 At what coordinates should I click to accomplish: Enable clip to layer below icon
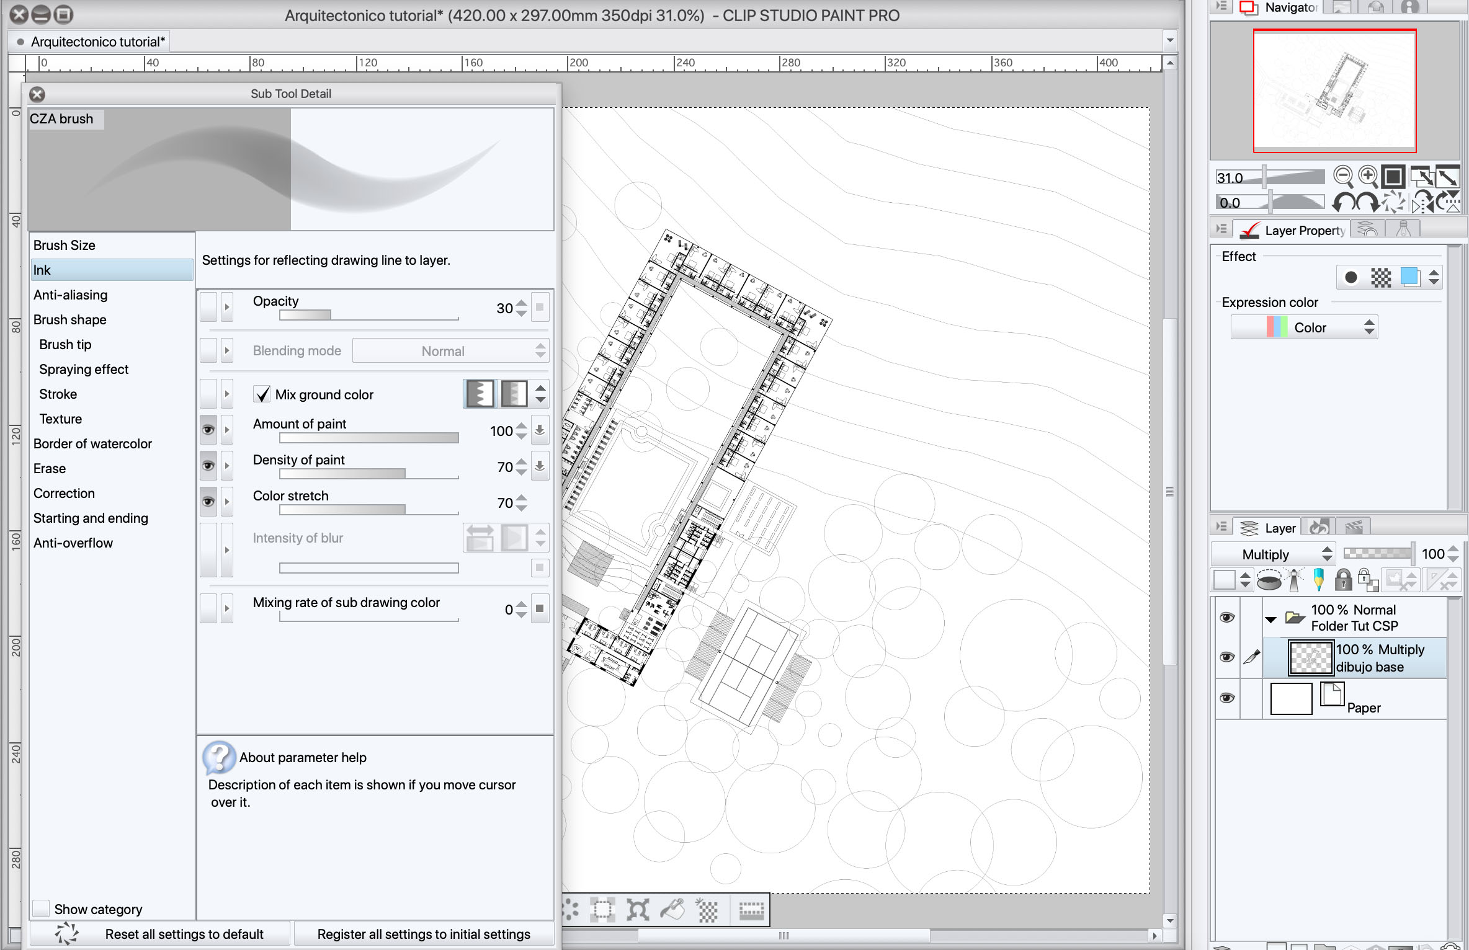coord(1269,580)
